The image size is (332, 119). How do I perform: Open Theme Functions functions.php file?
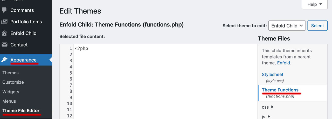pos(280,90)
